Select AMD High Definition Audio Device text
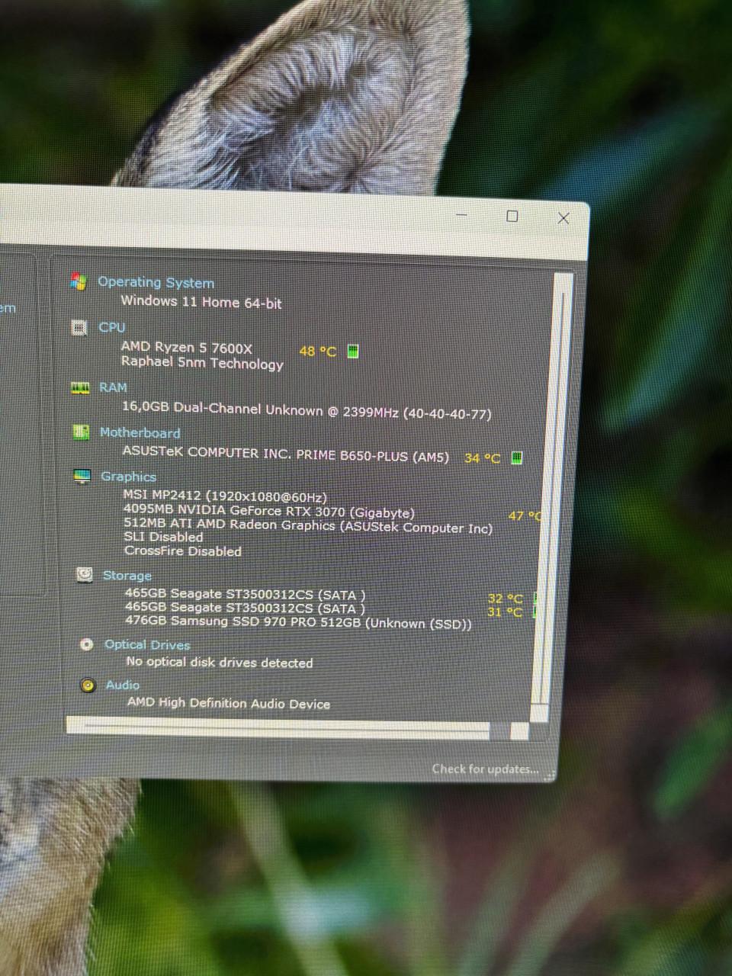 229,703
